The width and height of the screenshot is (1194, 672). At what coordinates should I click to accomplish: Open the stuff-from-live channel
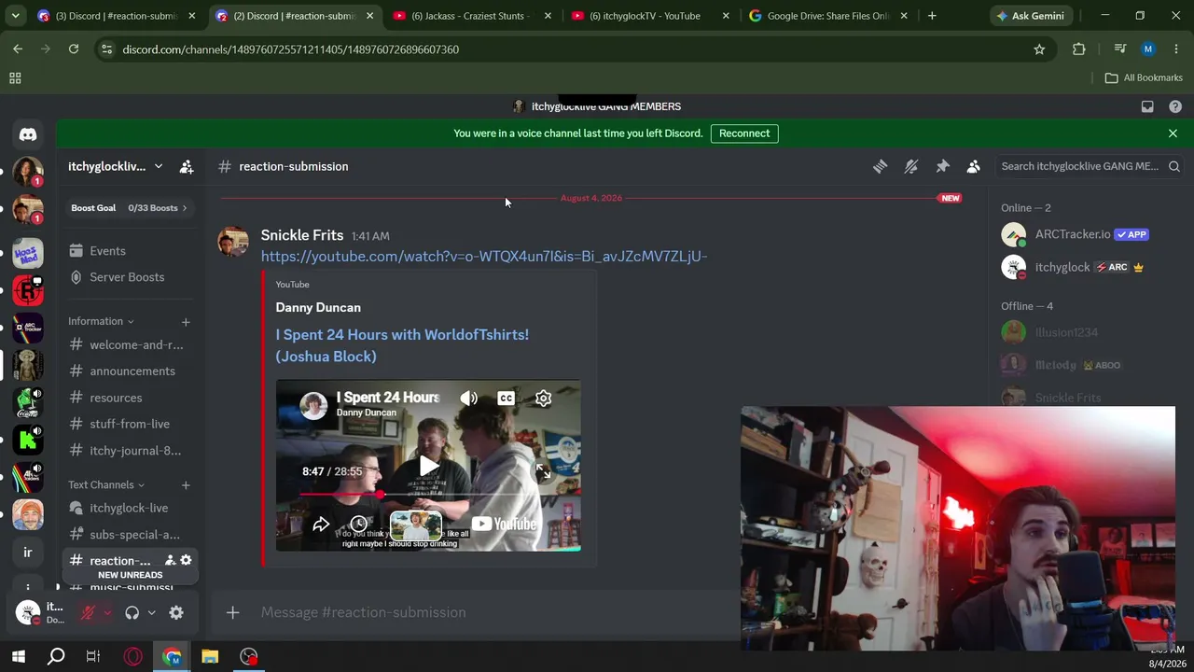click(129, 424)
